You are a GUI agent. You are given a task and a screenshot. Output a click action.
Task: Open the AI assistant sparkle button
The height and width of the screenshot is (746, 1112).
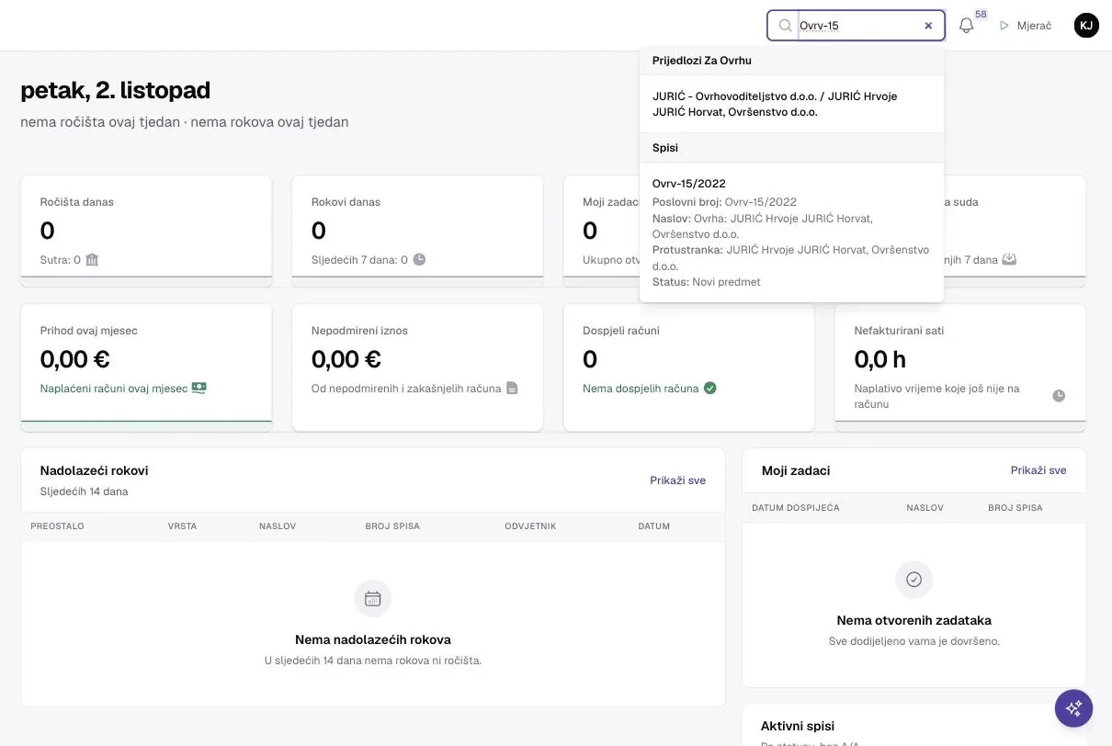1073,708
